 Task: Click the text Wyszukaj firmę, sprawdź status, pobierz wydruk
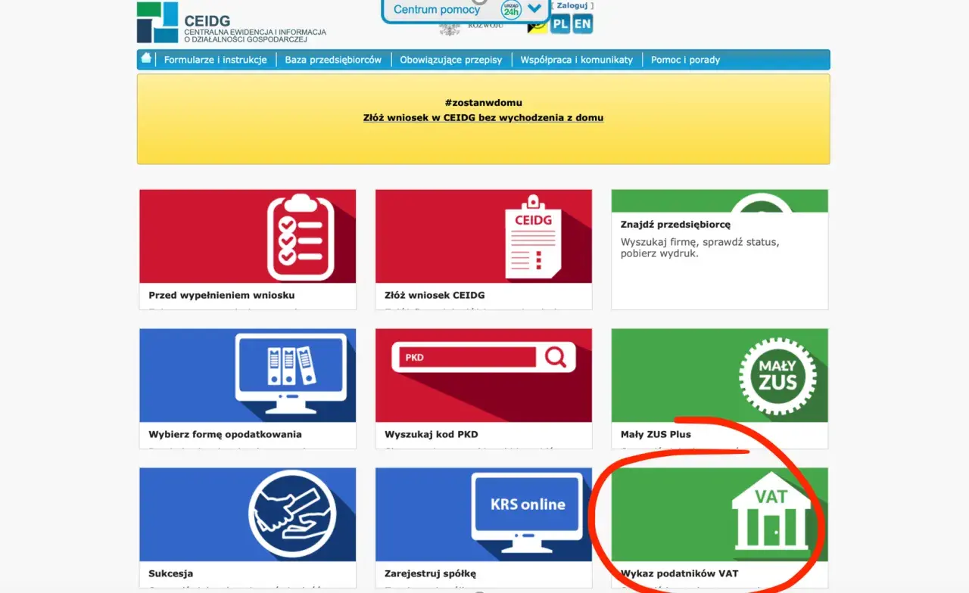(700, 247)
